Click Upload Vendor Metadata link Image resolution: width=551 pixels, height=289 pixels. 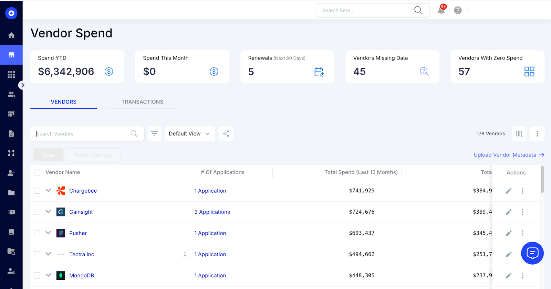pos(509,155)
